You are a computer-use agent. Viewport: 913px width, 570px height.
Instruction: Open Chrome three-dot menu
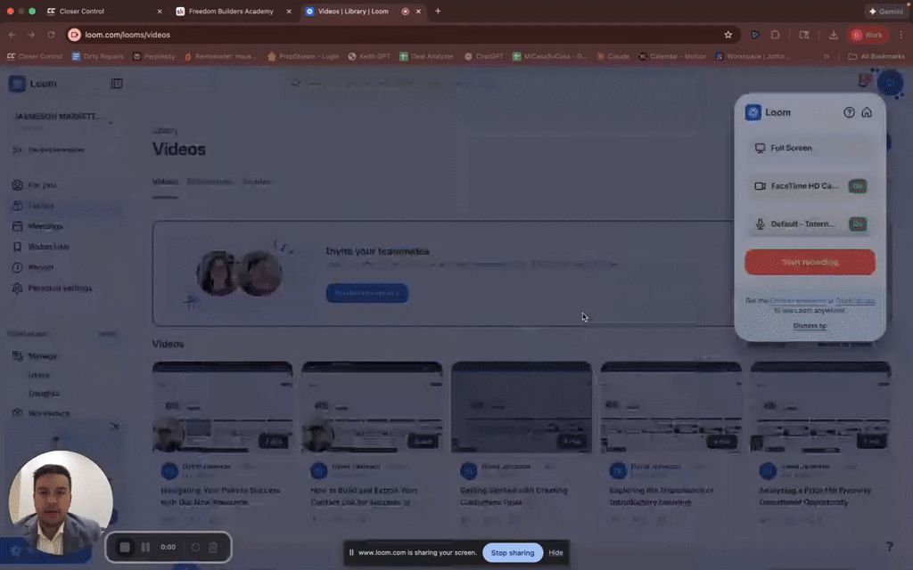[x=901, y=35]
